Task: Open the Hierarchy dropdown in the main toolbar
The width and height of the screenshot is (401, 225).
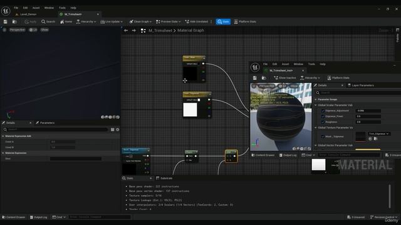Action: point(86,22)
